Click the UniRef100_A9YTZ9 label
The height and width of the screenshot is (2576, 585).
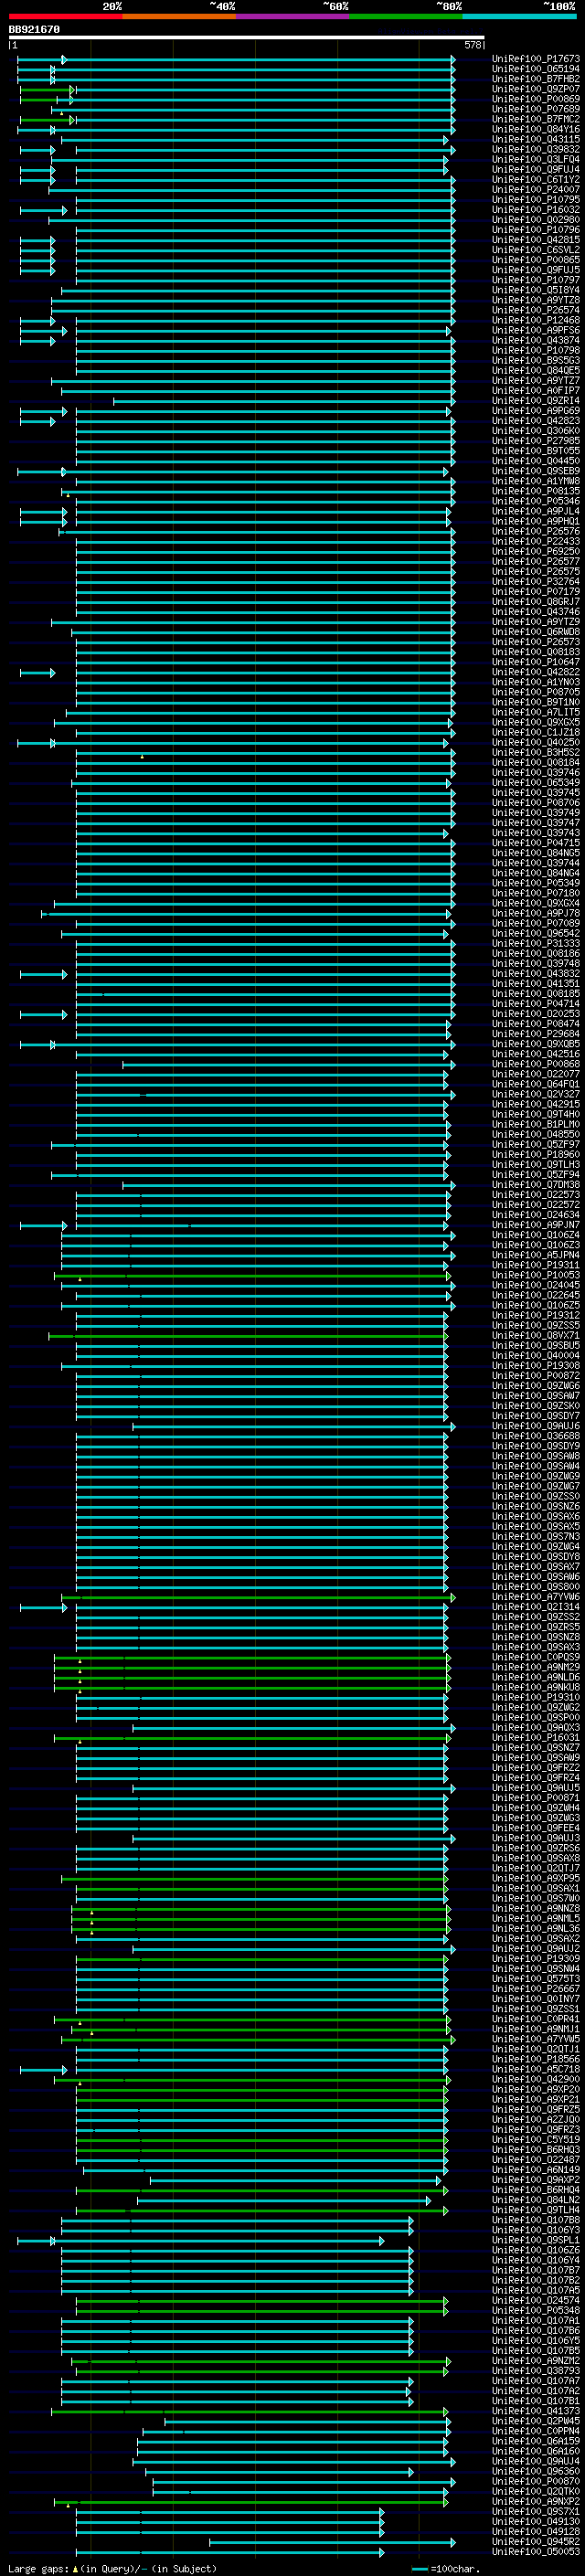[535, 621]
